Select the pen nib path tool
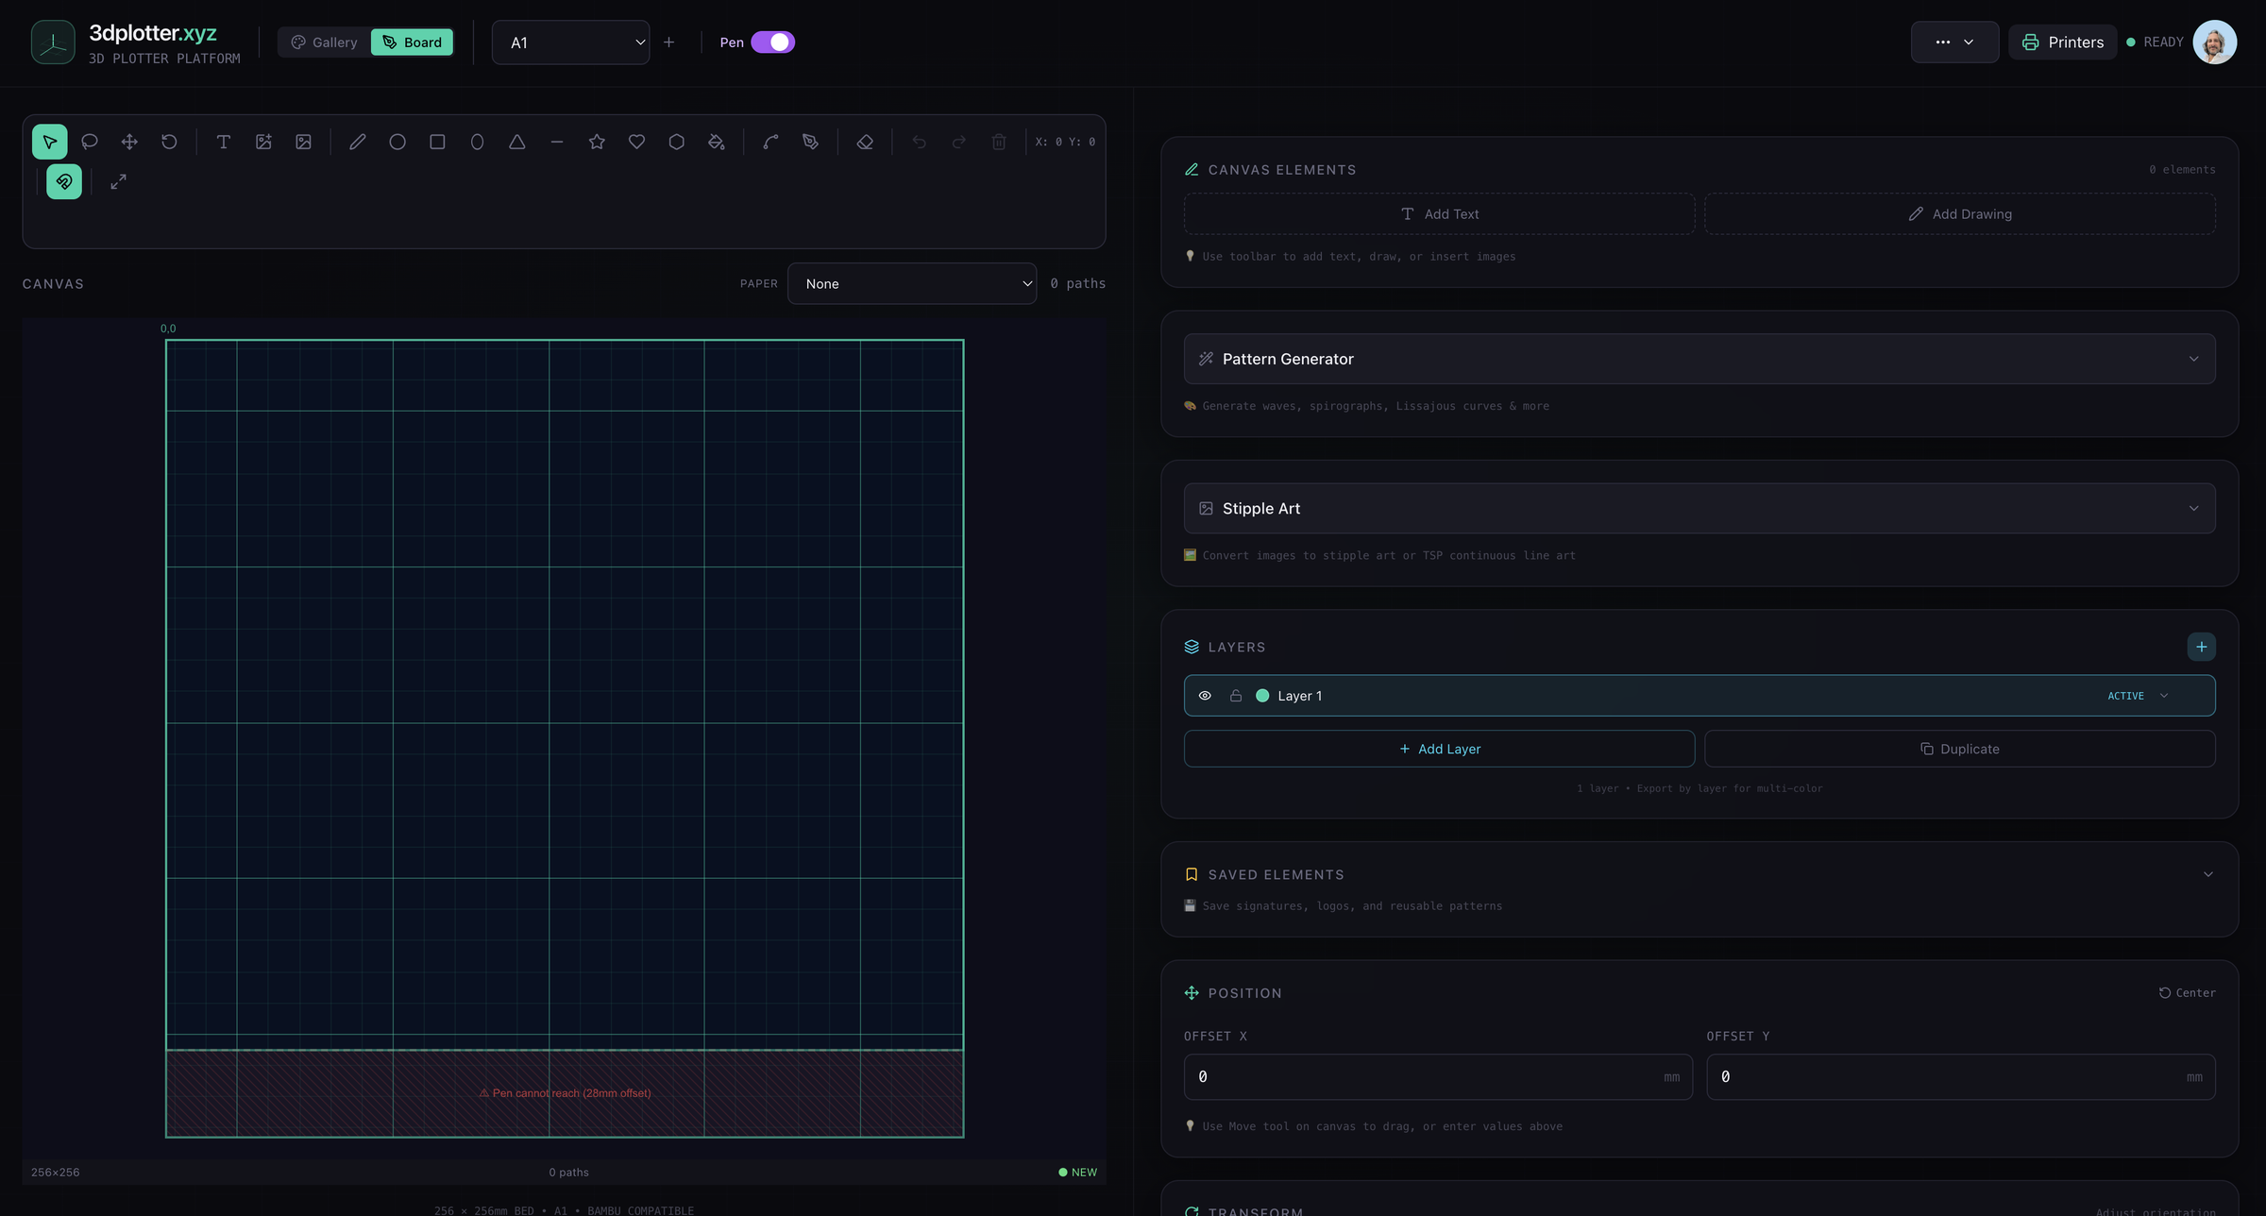 pyautogui.click(x=811, y=142)
